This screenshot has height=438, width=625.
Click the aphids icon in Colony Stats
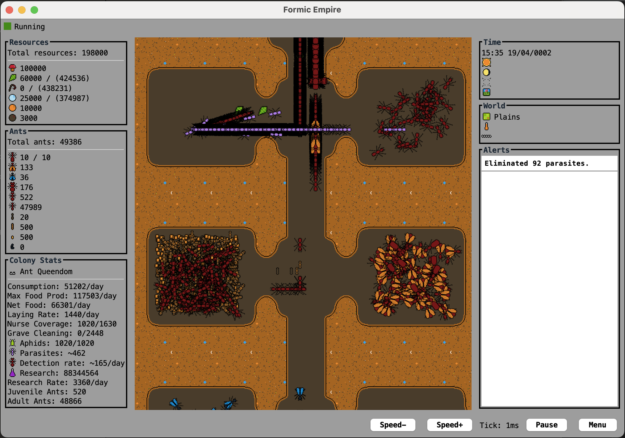pos(12,343)
